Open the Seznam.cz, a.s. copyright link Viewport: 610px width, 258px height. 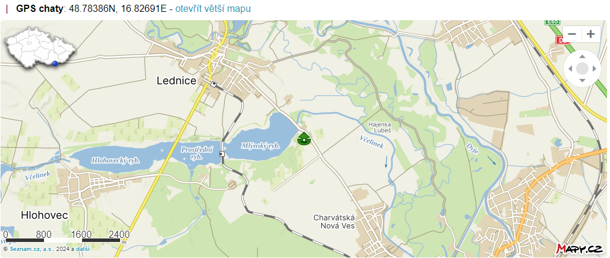32,249
